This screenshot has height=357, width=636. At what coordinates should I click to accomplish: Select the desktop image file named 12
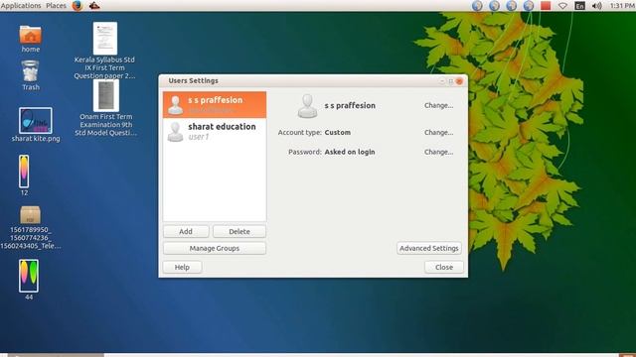coord(24,172)
